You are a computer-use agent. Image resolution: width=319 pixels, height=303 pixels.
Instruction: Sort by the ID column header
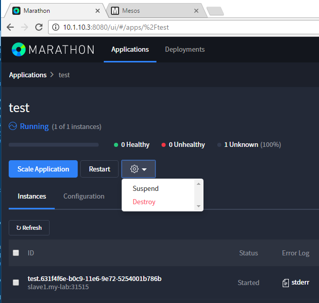pyautogui.click(x=31, y=253)
